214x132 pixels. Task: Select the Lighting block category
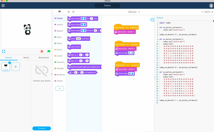pos(59,24)
